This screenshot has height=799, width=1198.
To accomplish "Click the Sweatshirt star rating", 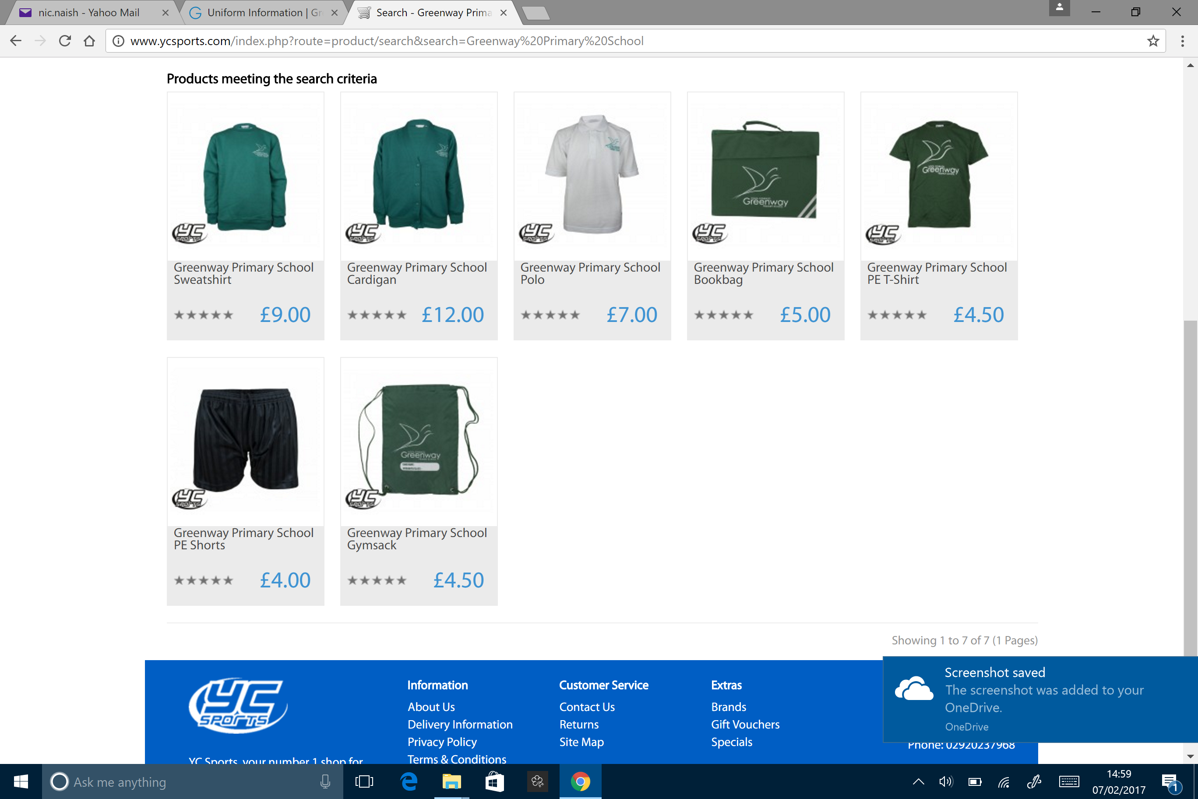I will coord(204,315).
